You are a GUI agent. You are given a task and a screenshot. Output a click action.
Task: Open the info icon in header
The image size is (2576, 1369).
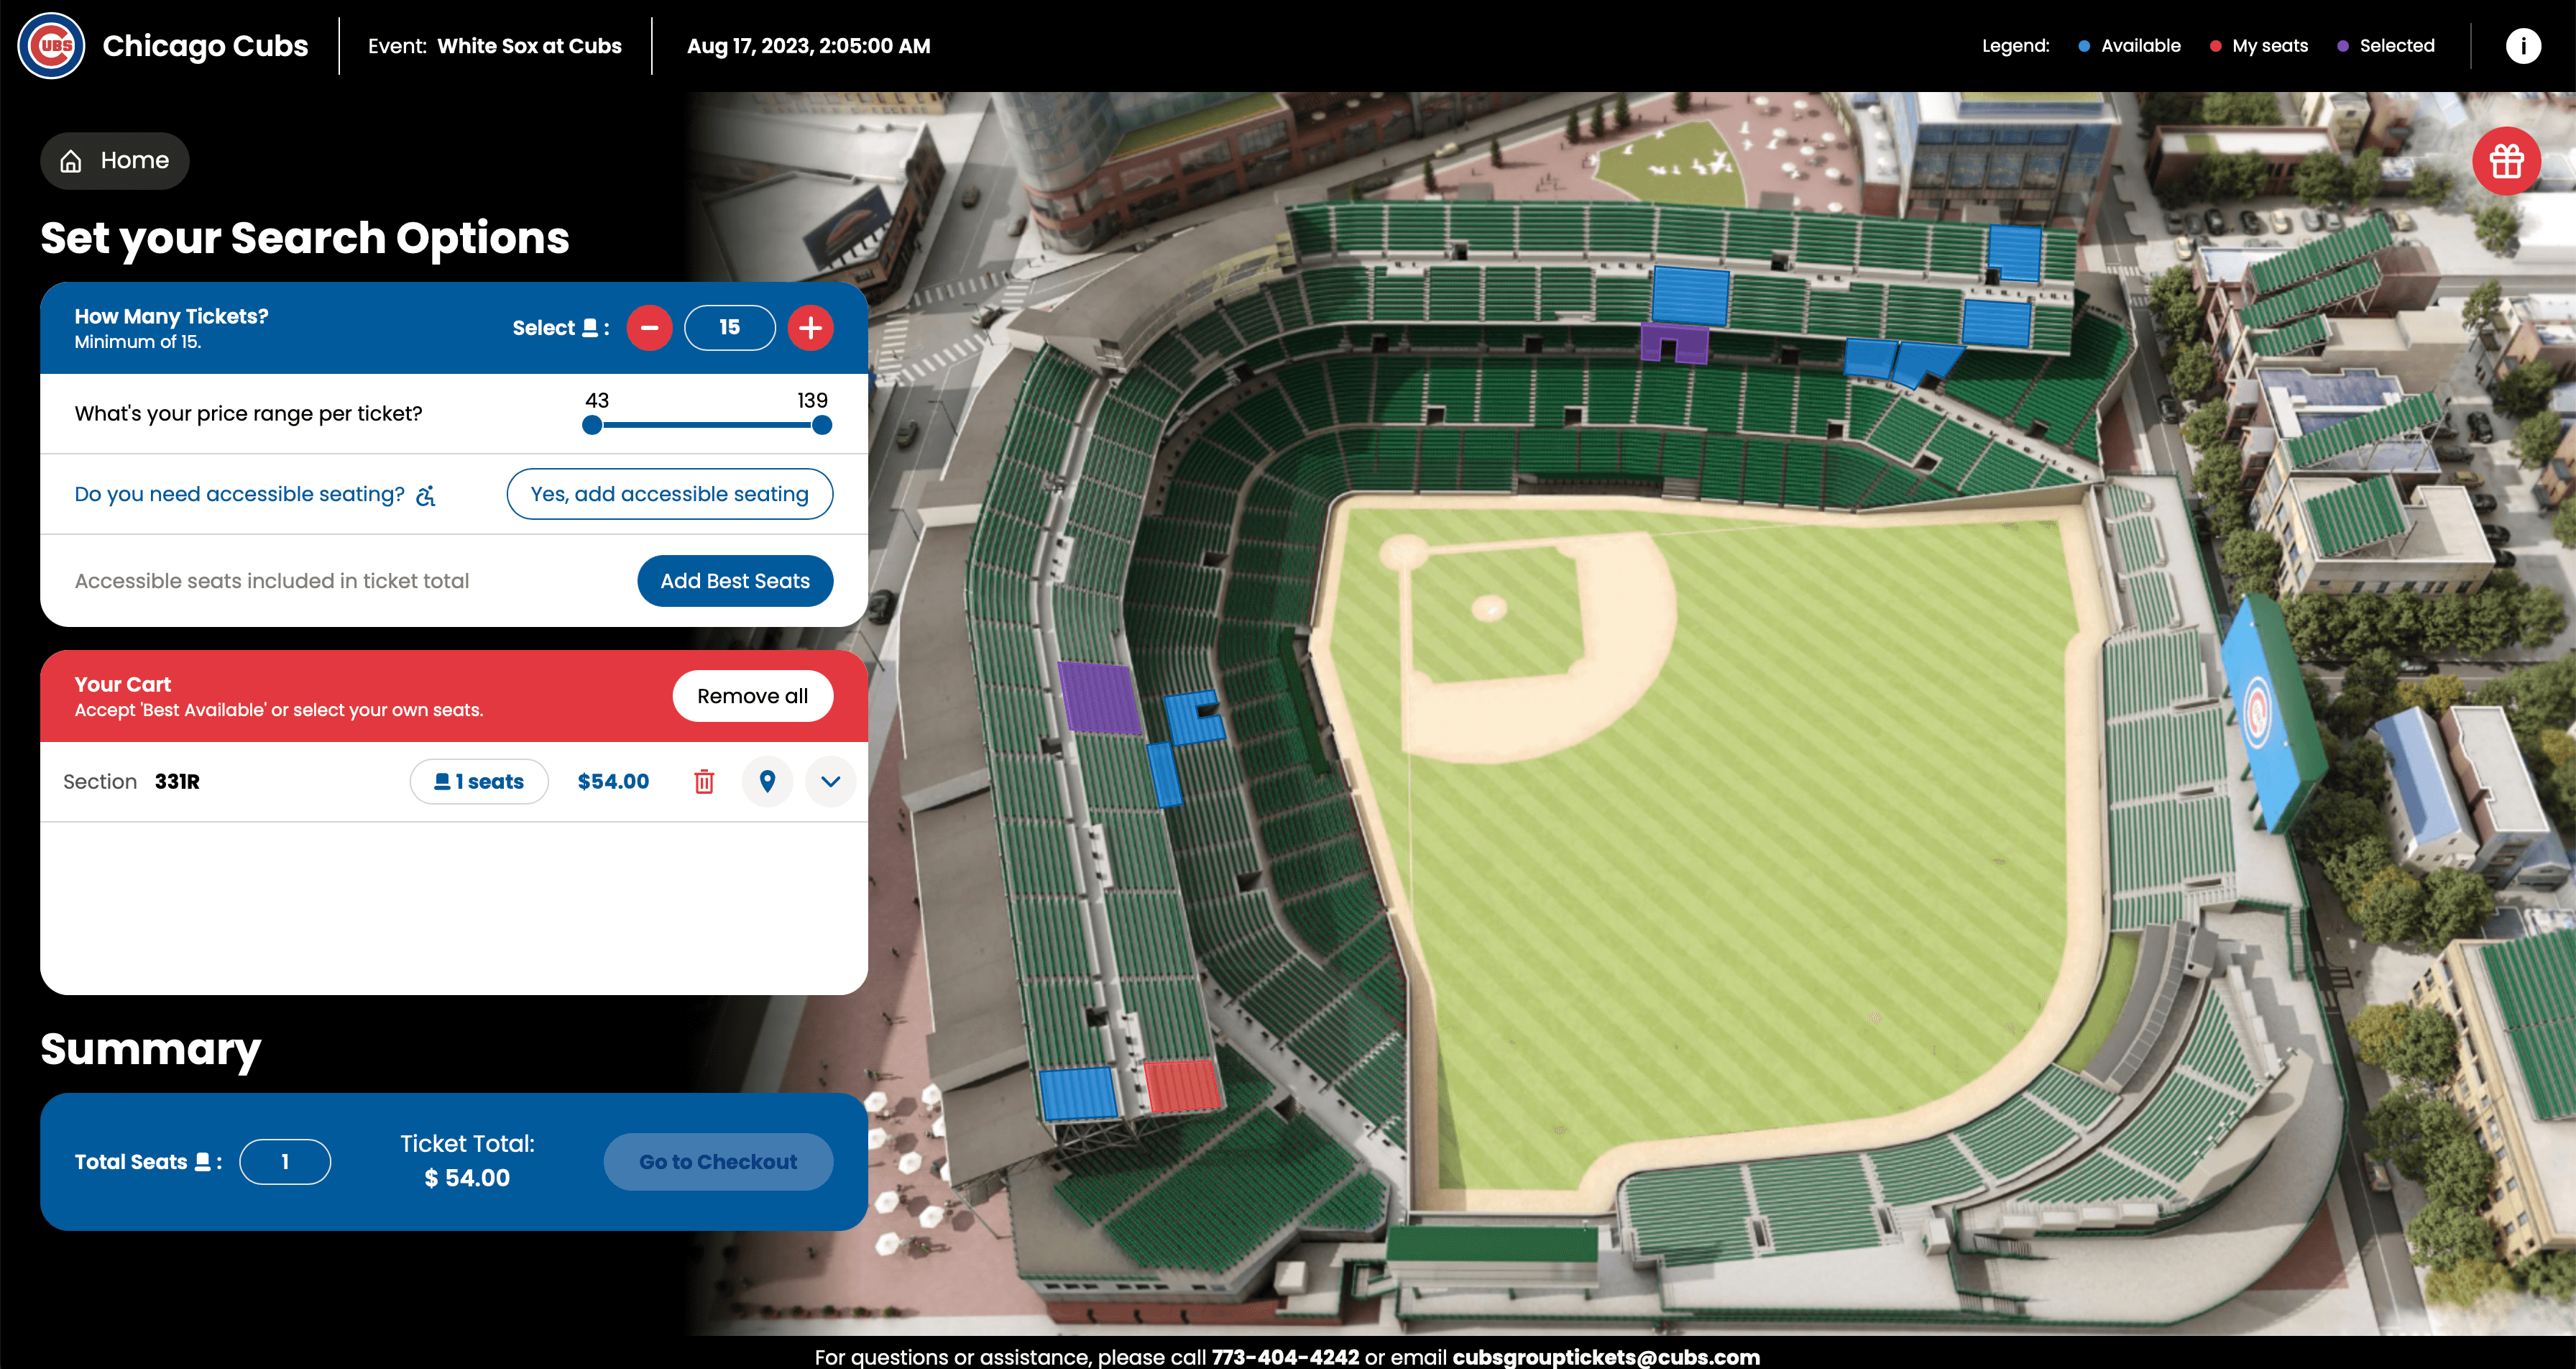coord(2523,46)
